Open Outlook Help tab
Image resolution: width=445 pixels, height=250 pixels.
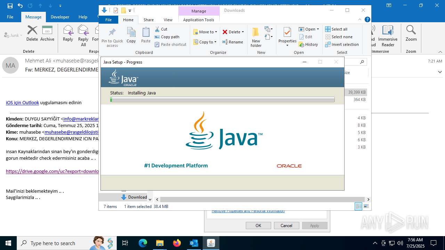pyautogui.click(x=83, y=17)
